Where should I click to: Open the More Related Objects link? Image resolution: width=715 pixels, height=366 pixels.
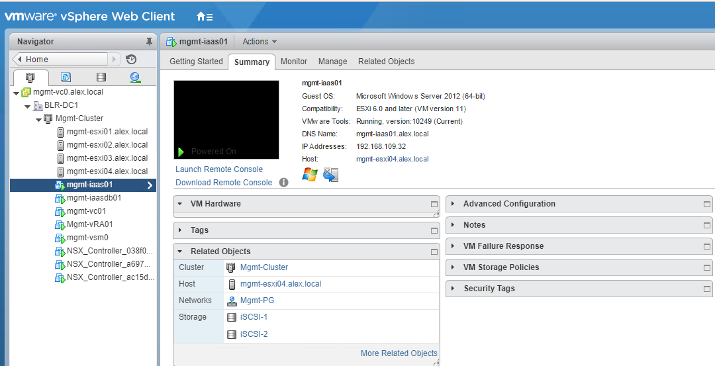pyautogui.click(x=399, y=353)
